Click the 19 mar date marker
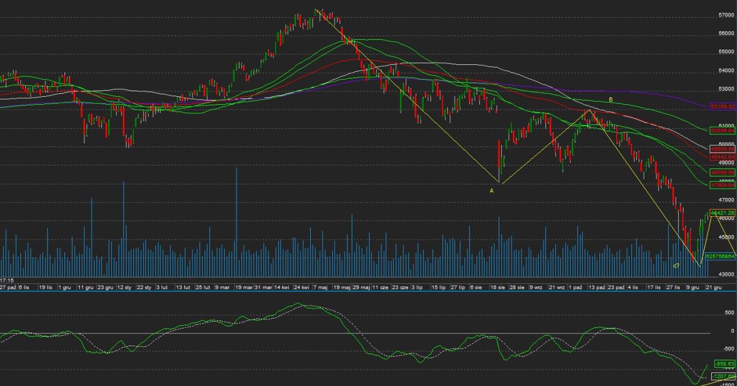This screenshot has width=737, height=386. click(243, 287)
